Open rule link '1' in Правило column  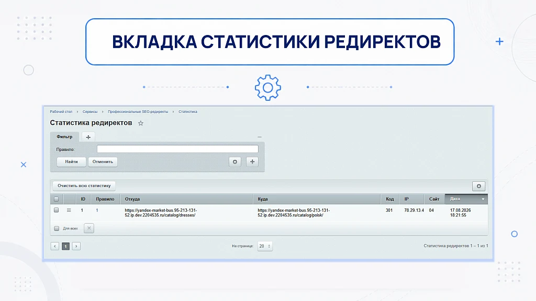[97, 211]
